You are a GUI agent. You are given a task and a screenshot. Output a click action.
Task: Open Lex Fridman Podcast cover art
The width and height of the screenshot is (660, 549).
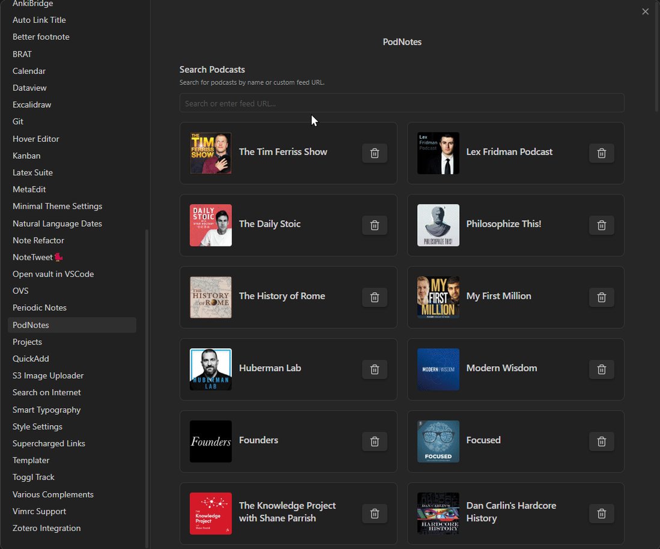tap(438, 153)
